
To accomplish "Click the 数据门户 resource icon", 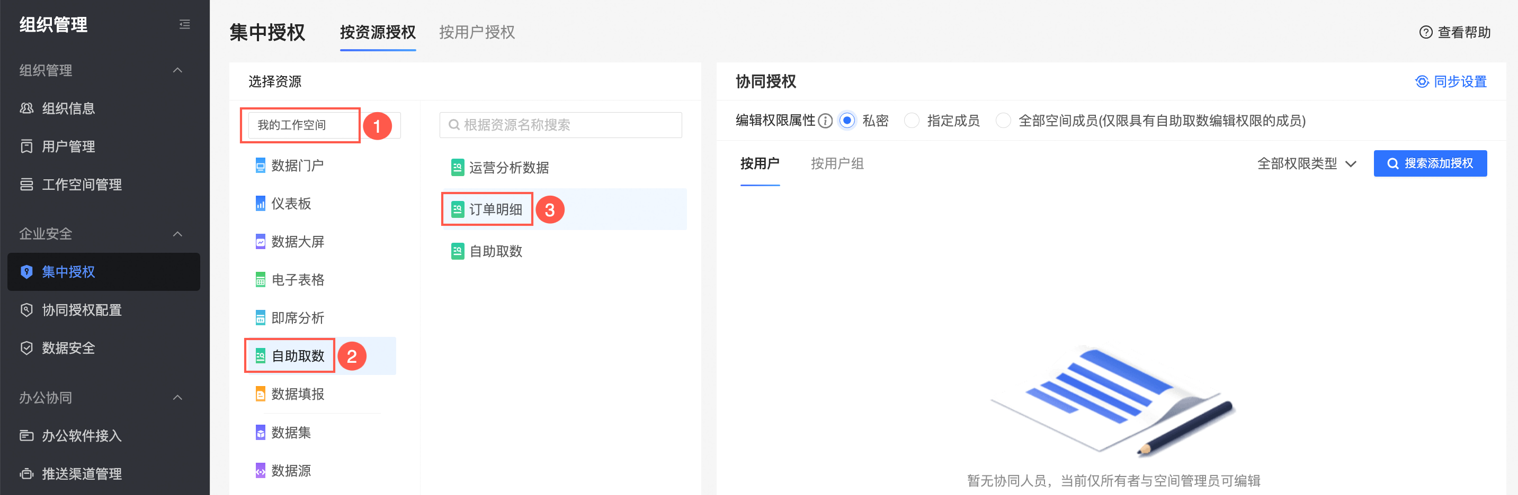I will pos(261,166).
